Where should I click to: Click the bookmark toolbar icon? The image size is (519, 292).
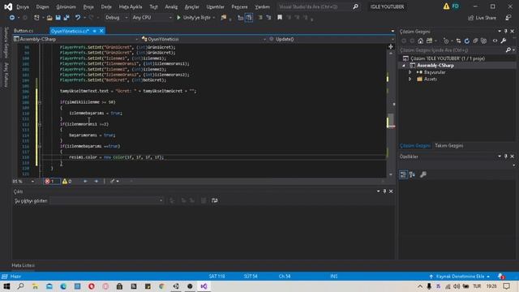point(280,18)
